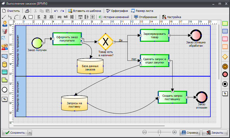This screenshot has width=230, height=138.
Task: Open the Отображение display menu
Action: (x=145, y=17)
